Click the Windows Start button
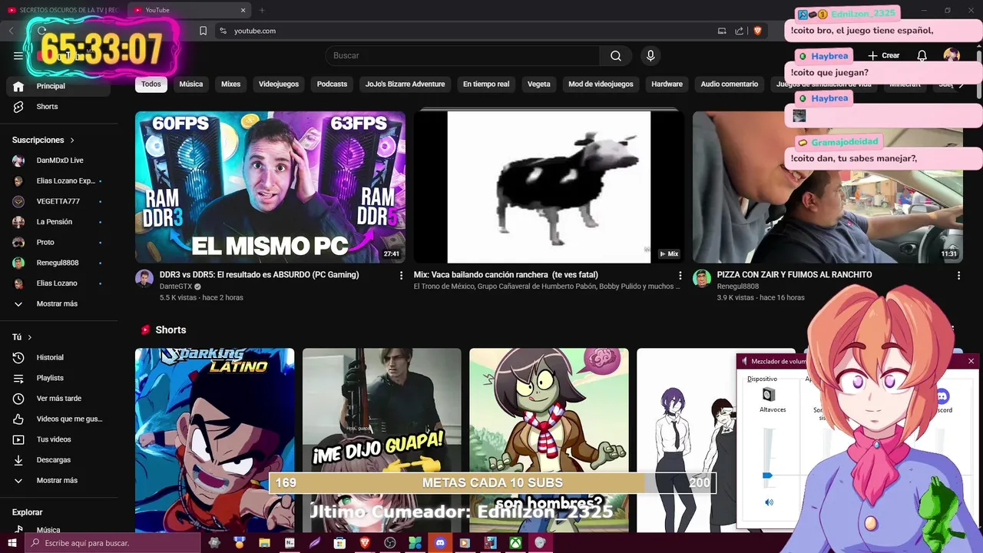983x553 pixels. tap(12, 543)
